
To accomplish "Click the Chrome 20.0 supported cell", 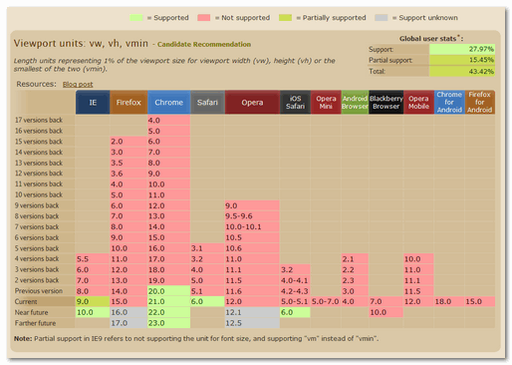I will click(168, 291).
